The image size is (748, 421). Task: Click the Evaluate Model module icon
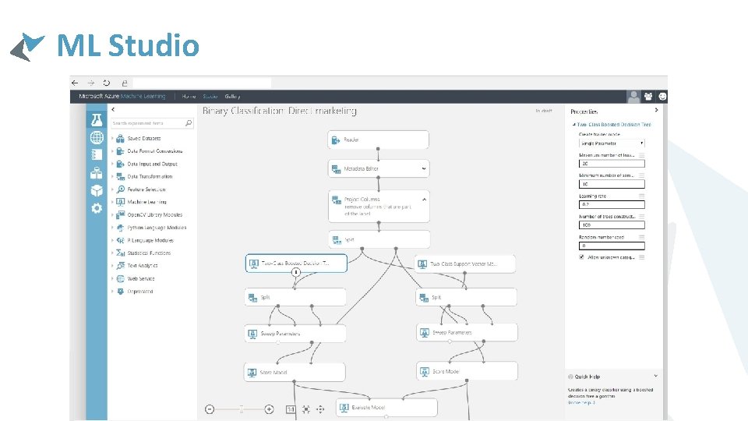344,407
